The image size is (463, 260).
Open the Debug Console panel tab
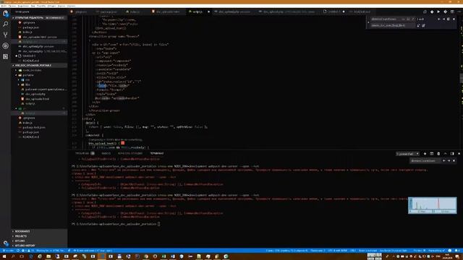point(130,153)
